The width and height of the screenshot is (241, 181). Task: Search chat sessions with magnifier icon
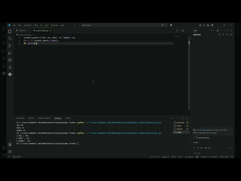click(223, 35)
